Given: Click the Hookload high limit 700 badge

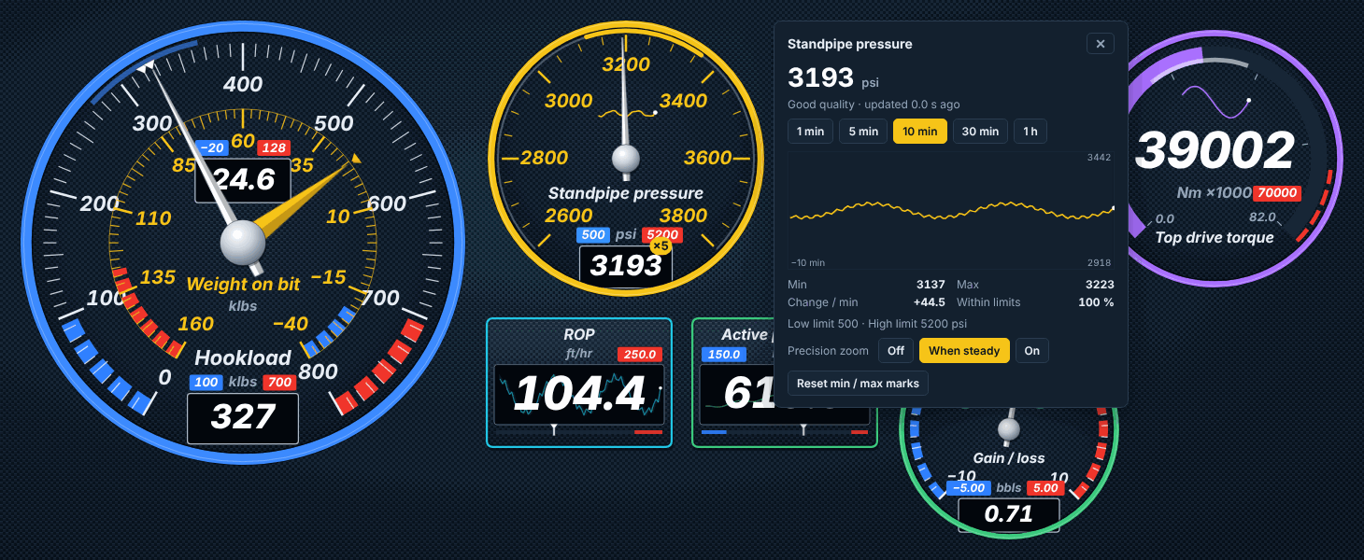Looking at the screenshot, I should [x=278, y=382].
